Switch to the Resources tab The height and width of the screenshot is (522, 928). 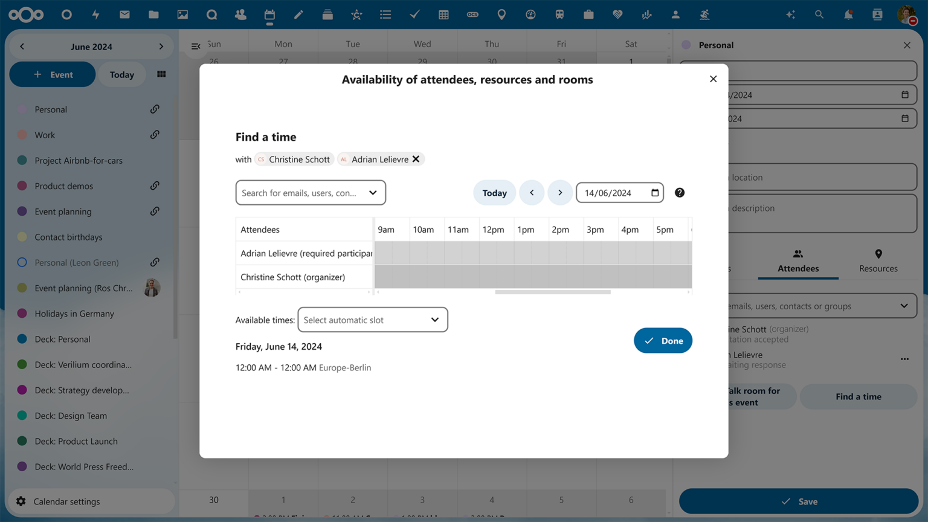(x=878, y=261)
